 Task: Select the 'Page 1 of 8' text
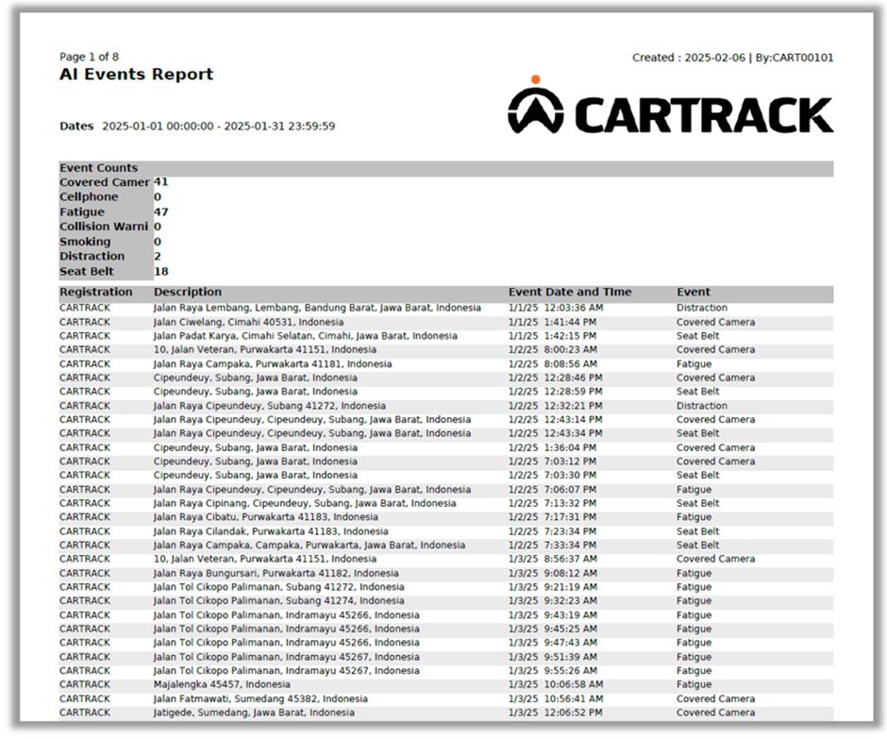pos(89,57)
